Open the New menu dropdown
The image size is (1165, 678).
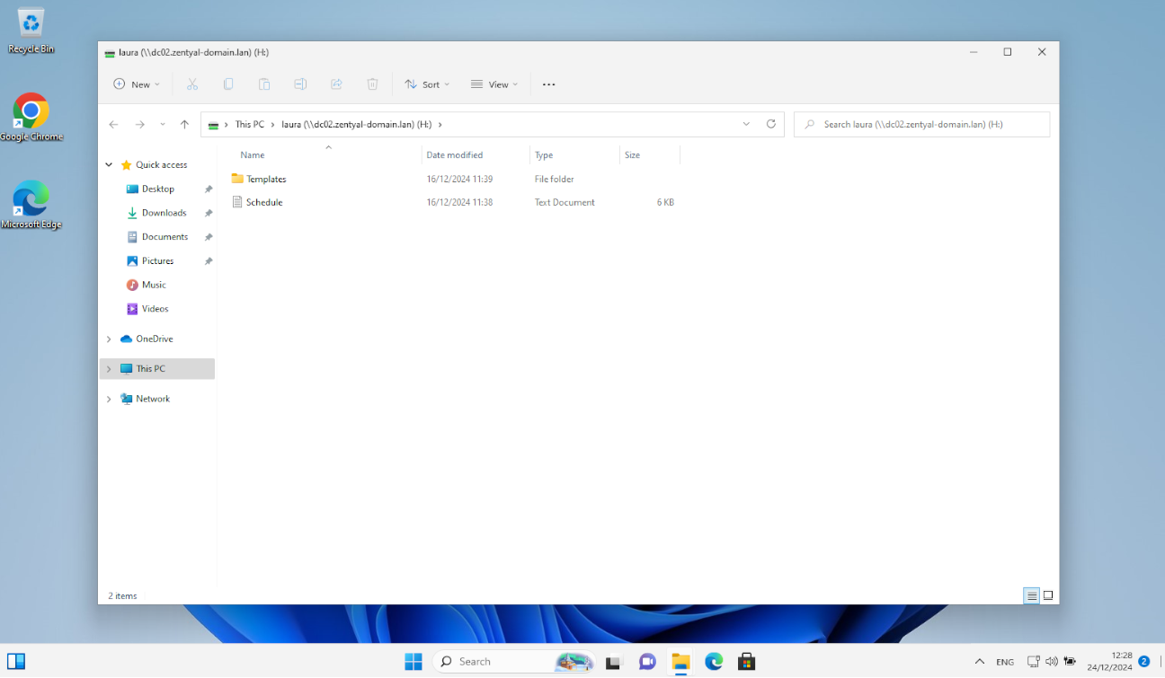coord(137,84)
